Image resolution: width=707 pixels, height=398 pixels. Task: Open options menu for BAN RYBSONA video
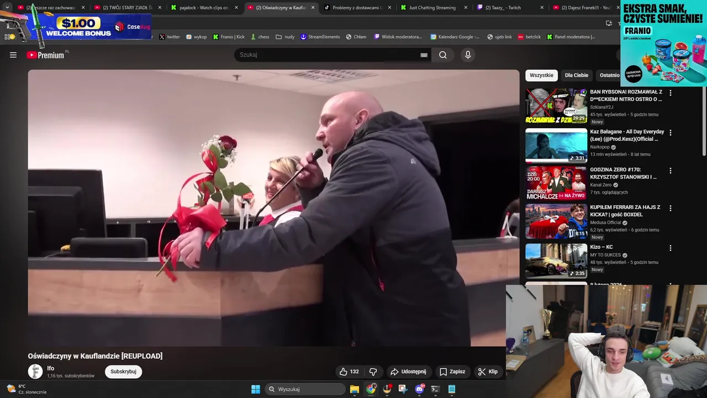[x=671, y=93]
